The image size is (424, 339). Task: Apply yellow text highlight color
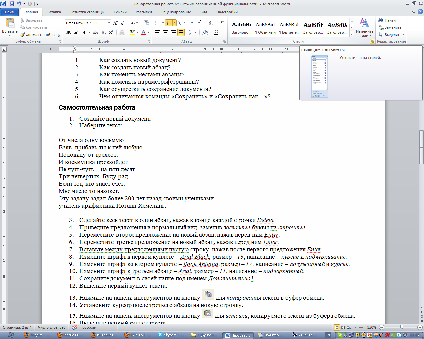point(132,32)
